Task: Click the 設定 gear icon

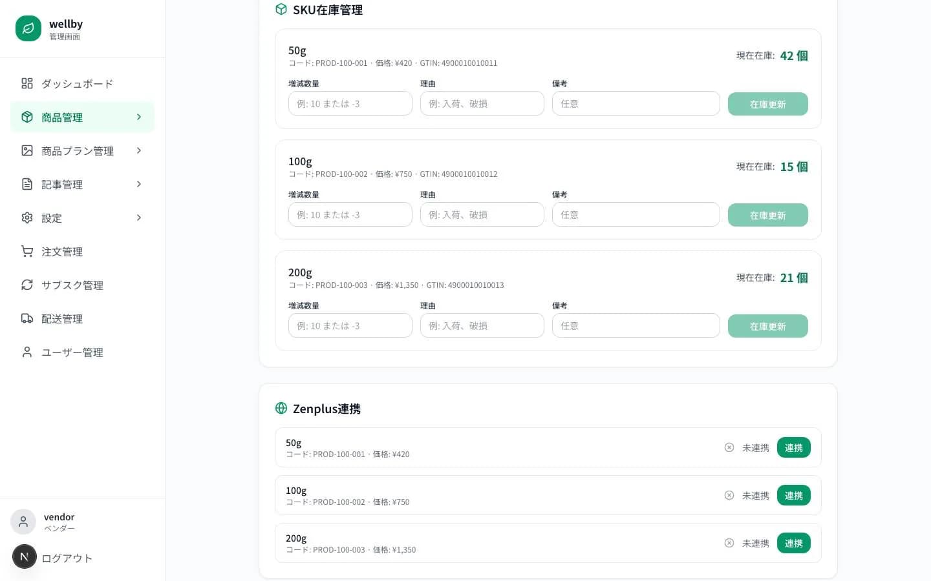Action: [x=27, y=218]
